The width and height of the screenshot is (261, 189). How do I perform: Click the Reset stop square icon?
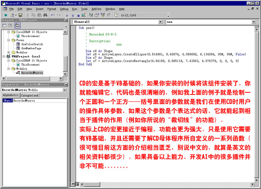tap(78, 16)
